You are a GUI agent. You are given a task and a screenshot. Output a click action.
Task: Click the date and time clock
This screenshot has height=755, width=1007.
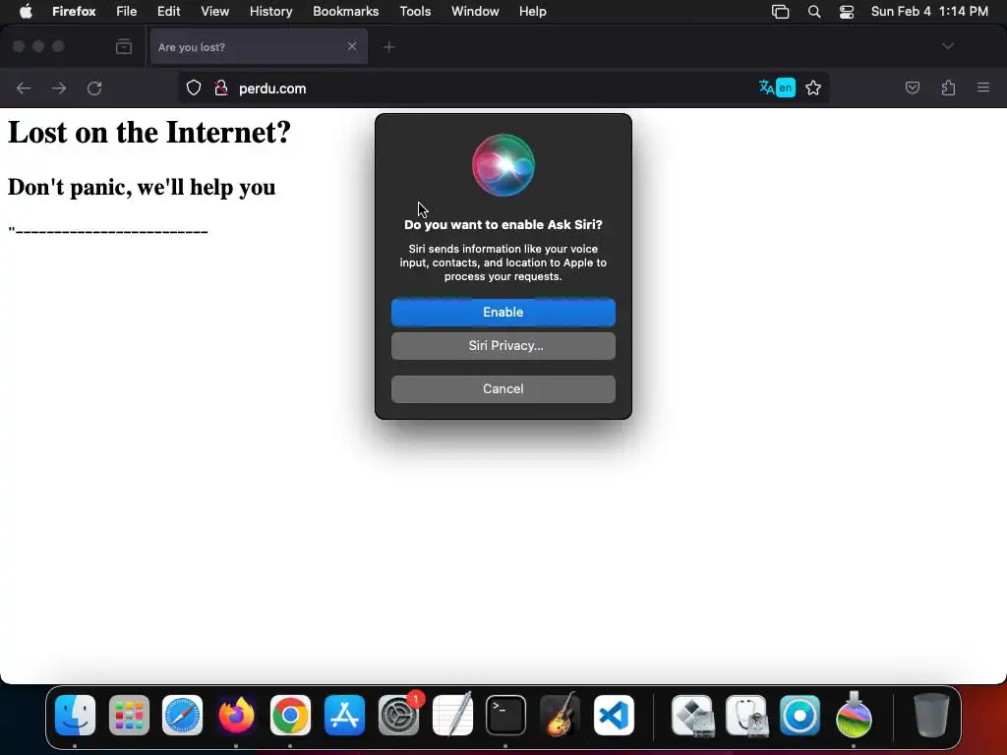(x=929, y=12)
